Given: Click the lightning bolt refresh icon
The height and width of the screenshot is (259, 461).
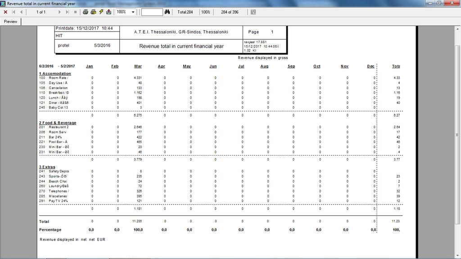Looking at the screenshot, I should click(x=101, y=12).
